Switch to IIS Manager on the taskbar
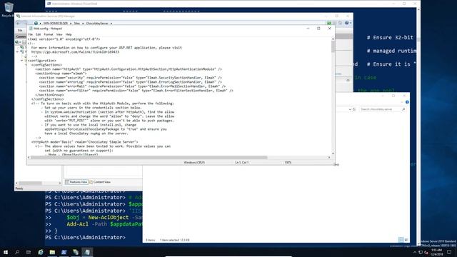 [x=76, y=252]
